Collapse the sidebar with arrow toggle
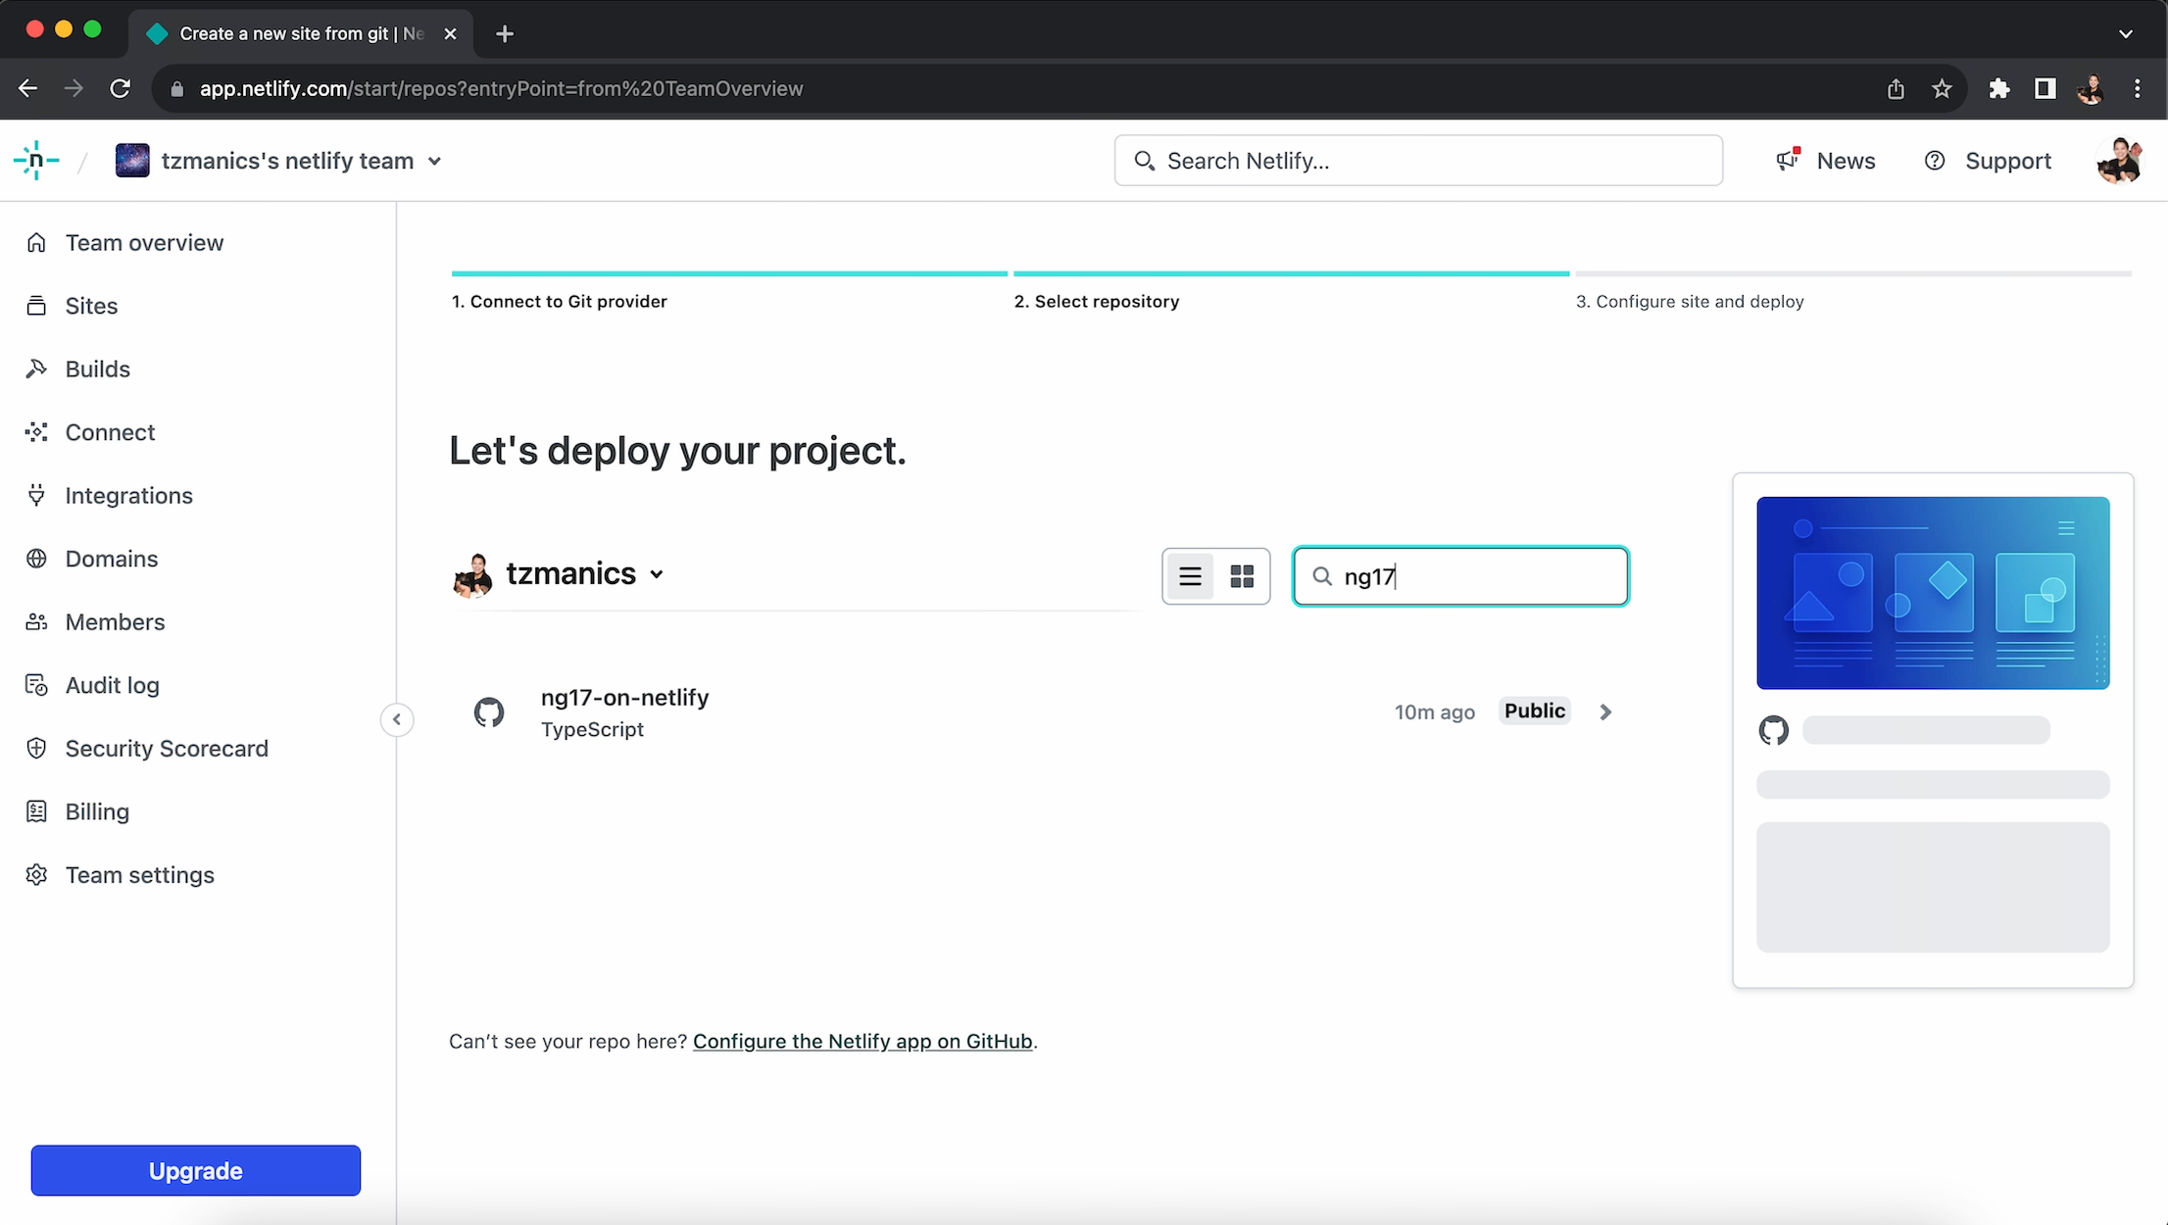The image size is (2168, 1225). pyautogui.click(x=397, y=720)
